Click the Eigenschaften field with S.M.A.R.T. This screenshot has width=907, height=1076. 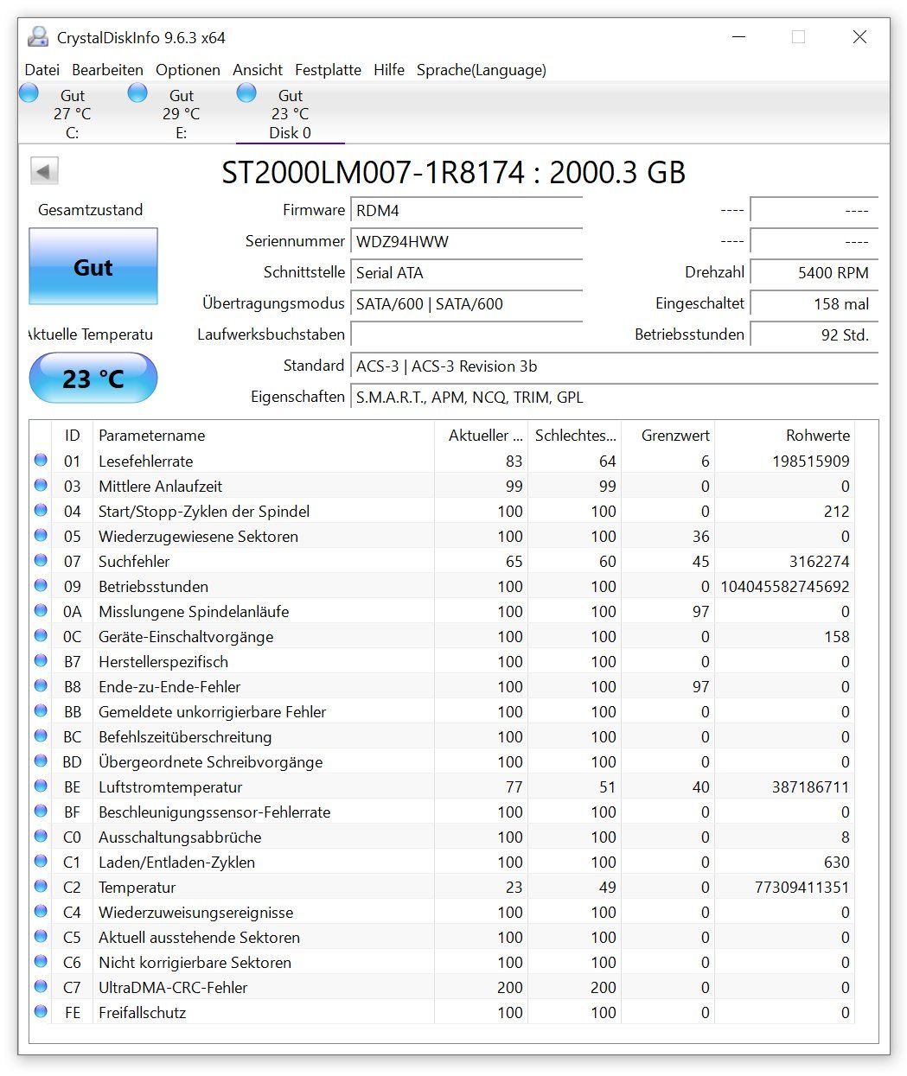tap(615, 398)
